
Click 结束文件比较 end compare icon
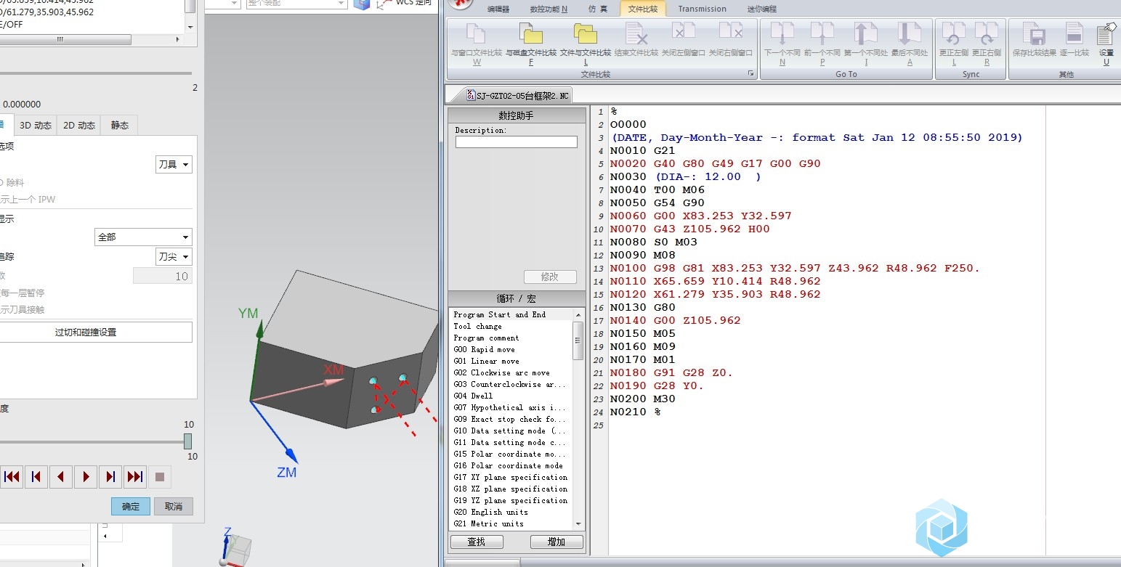pos(636,34)
